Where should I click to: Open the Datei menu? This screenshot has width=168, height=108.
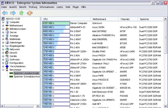point(4,7)
